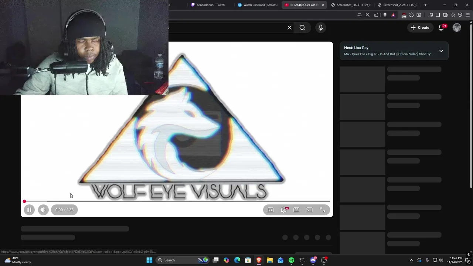
Task: Open the Leo AI sparkle icon
Action: pyautogui.click(x=453, y=15)
